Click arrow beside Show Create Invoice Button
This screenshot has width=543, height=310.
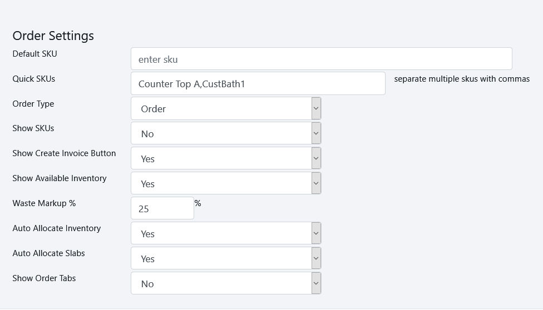[316, 159]
